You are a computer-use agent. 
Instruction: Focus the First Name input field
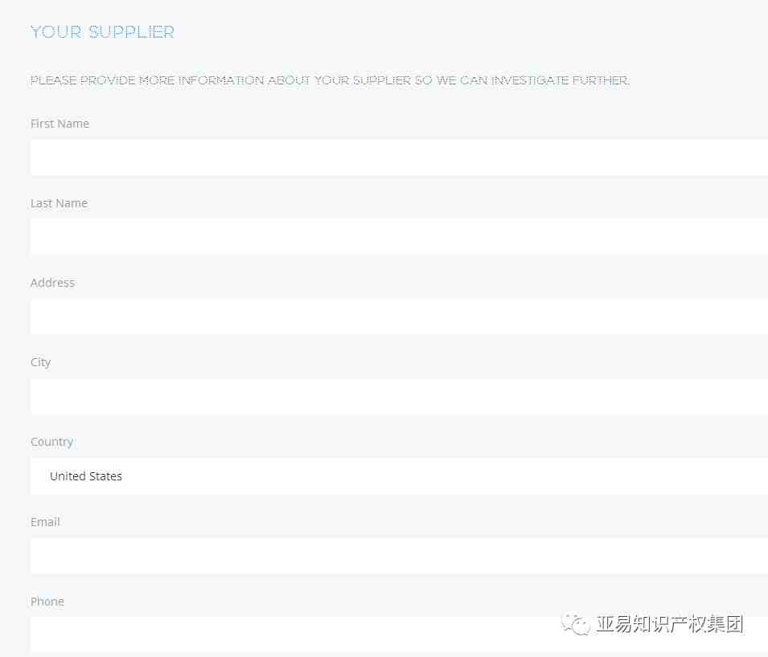tap(399, 157)
